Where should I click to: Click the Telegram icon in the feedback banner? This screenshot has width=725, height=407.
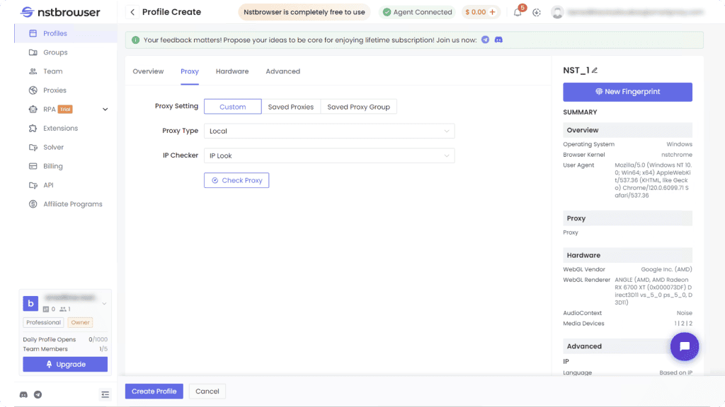485,40
